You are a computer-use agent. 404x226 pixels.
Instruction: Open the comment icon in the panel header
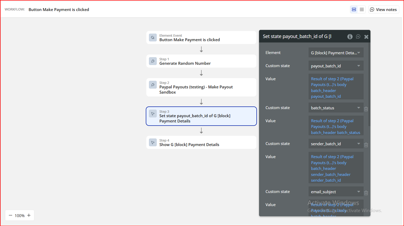358,37
